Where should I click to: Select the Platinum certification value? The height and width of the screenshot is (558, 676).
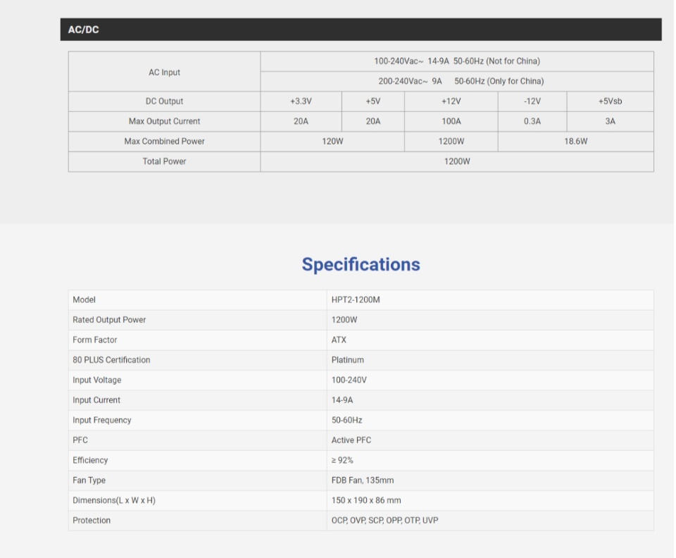348,360
